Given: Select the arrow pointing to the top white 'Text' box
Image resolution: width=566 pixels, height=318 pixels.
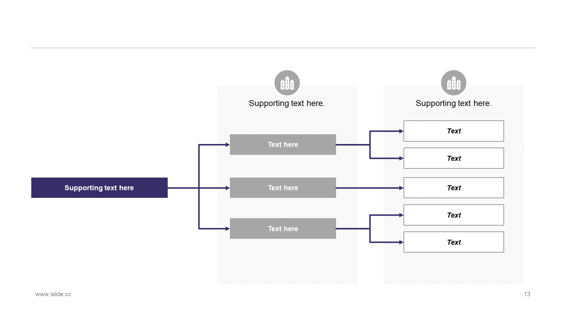Looking at the screenshot, I should click(x=387, y=131).
